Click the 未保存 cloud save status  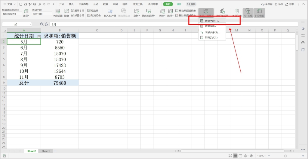[267, 4]
